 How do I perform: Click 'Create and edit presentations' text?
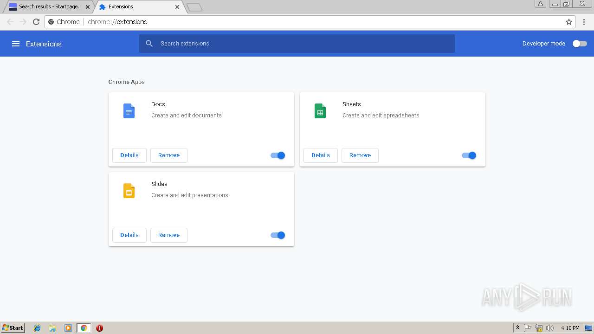pos(190,195)
